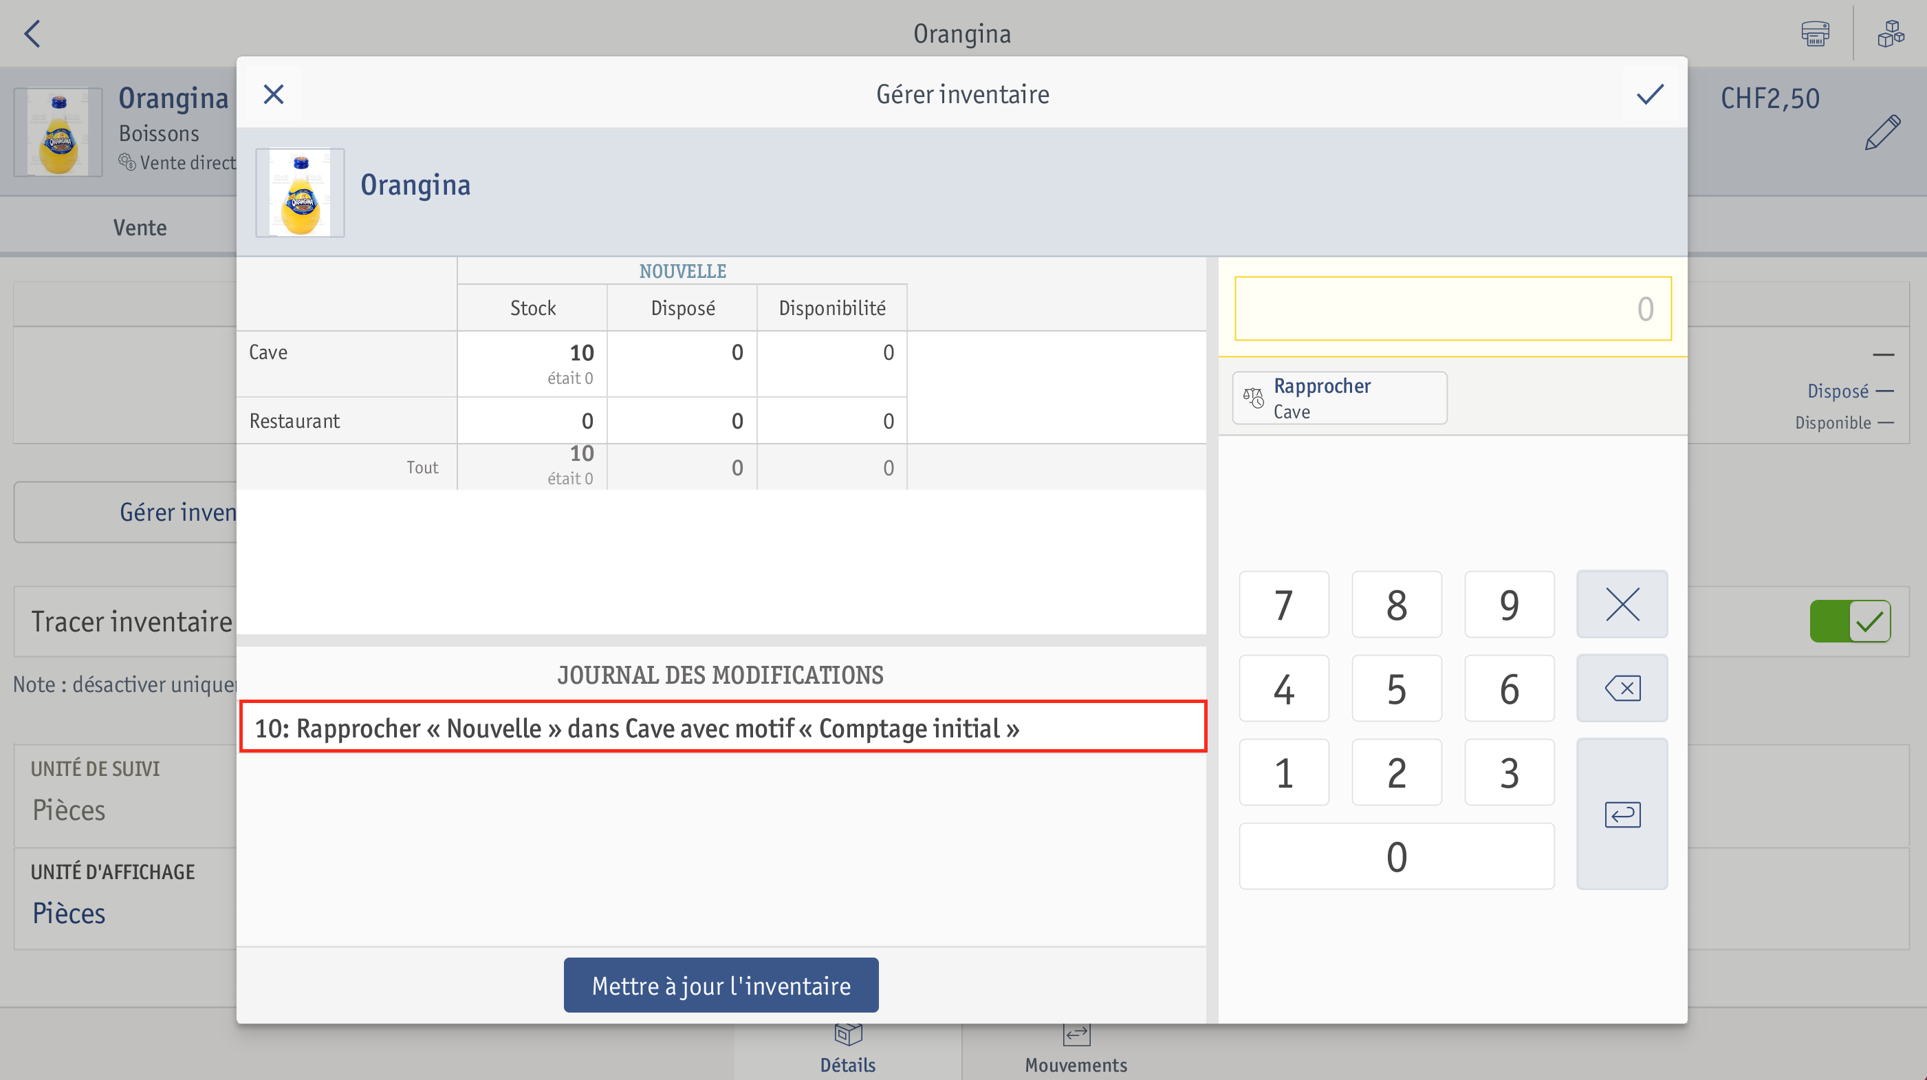Tap the enter return key on keypad
Viewport: 1927px width, 1080px height.
1622,814
